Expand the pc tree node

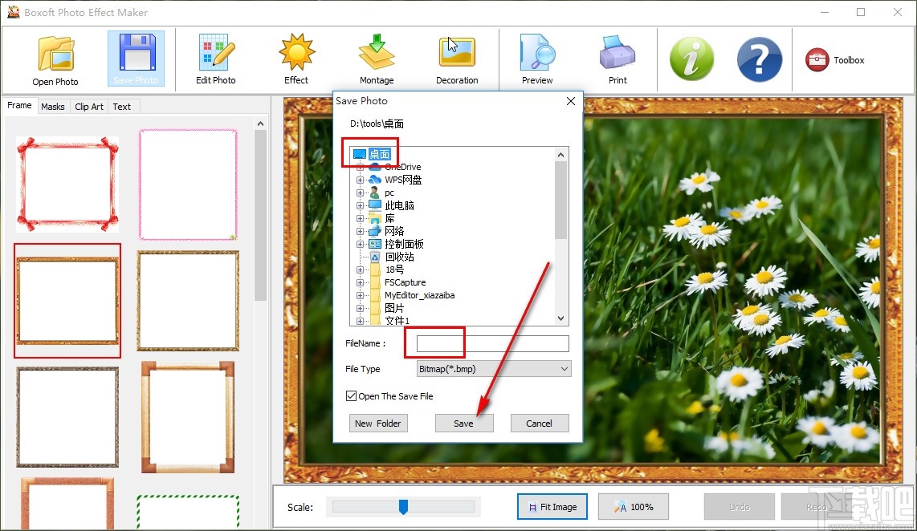361,193
